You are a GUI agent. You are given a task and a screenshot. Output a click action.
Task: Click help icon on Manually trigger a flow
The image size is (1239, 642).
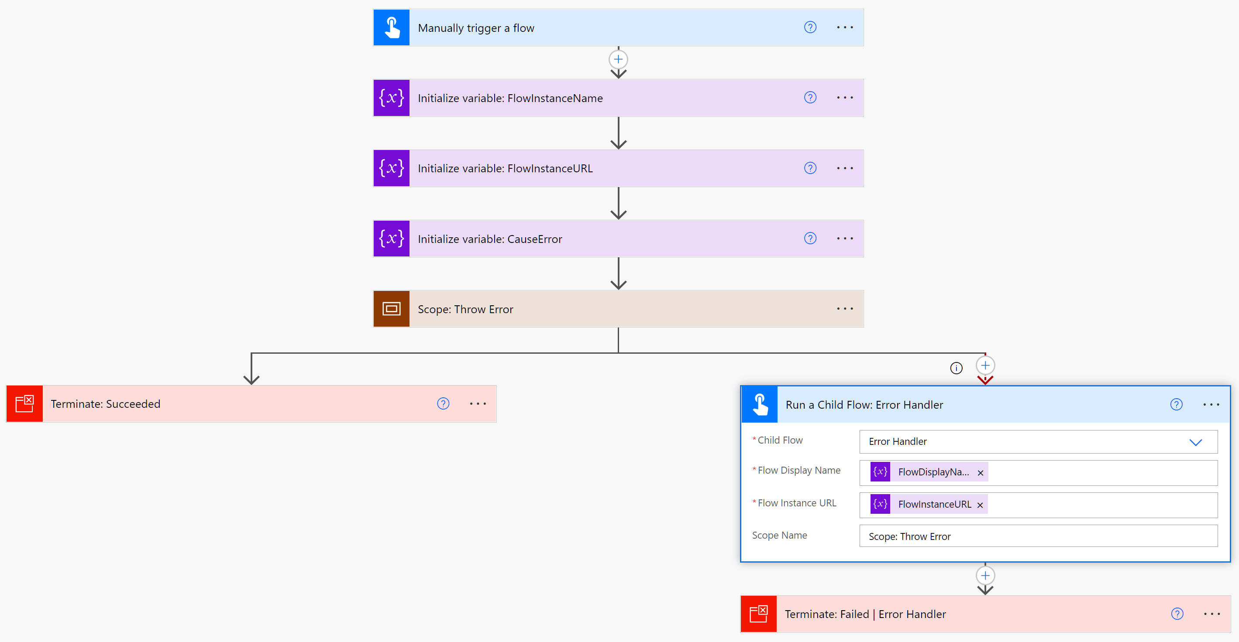coord(810,27)
